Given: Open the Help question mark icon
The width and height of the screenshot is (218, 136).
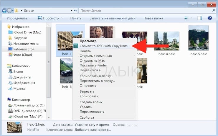Looking at the screenshot, I should 210,18.
